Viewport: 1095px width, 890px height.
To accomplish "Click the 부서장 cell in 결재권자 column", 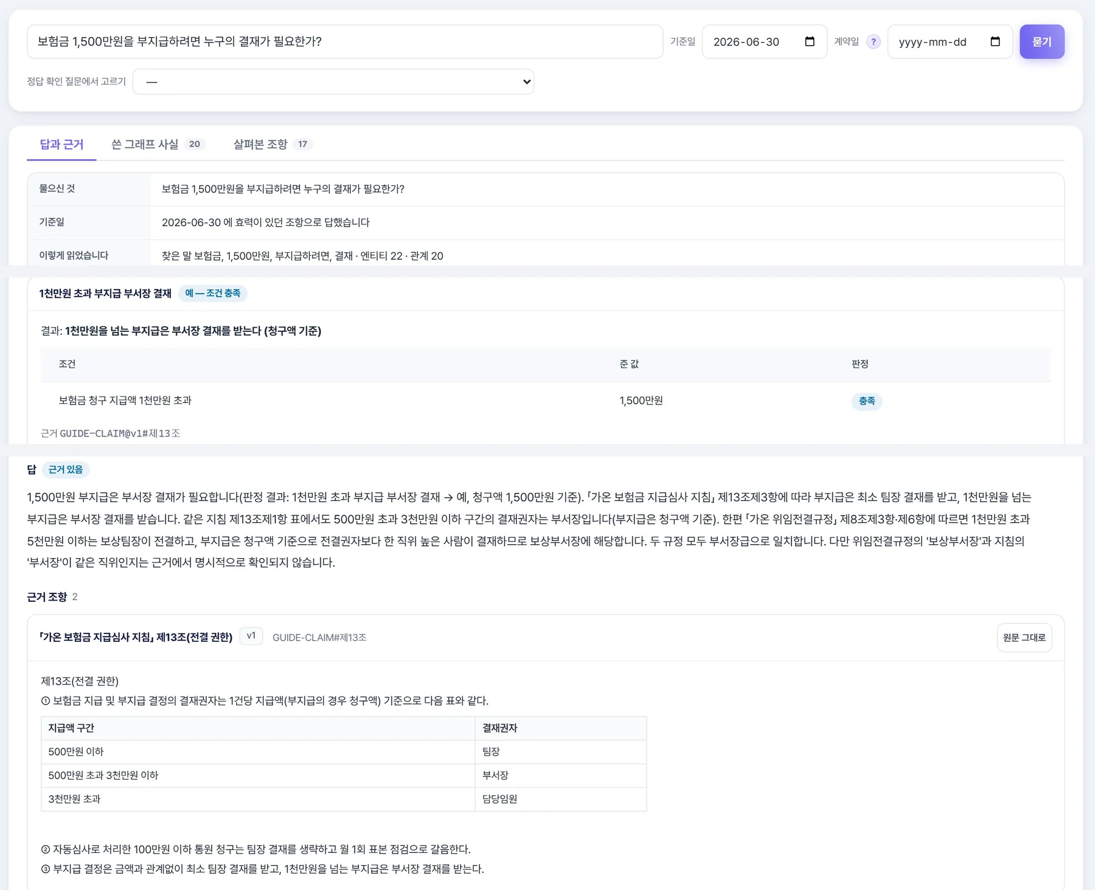I will [561, 776].
